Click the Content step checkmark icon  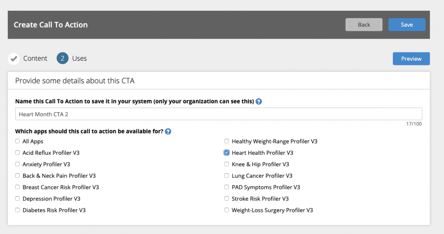point(13,58)
